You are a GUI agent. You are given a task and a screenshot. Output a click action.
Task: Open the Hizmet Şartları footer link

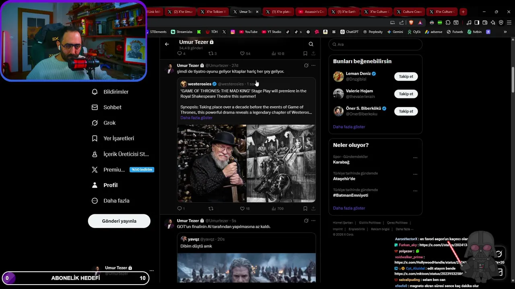click(343, 223)
